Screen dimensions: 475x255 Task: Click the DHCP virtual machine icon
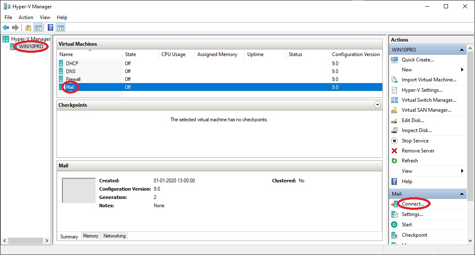[61, 63]
